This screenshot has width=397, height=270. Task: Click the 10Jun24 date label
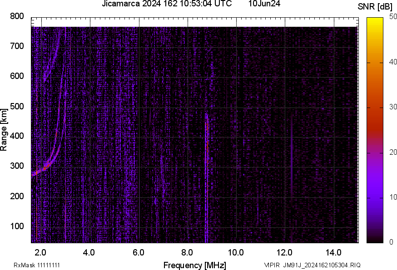[264, 4]
